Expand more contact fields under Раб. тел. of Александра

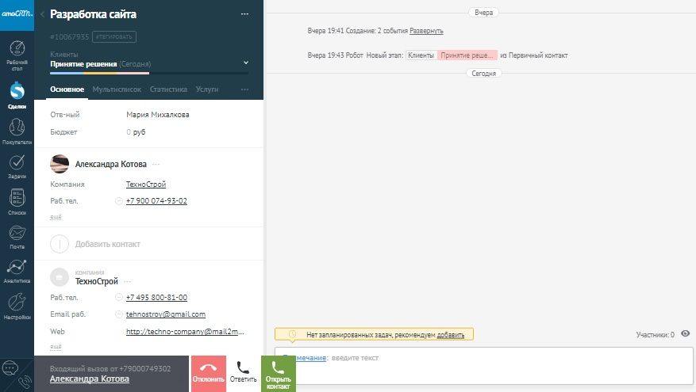tap(56, 217)
